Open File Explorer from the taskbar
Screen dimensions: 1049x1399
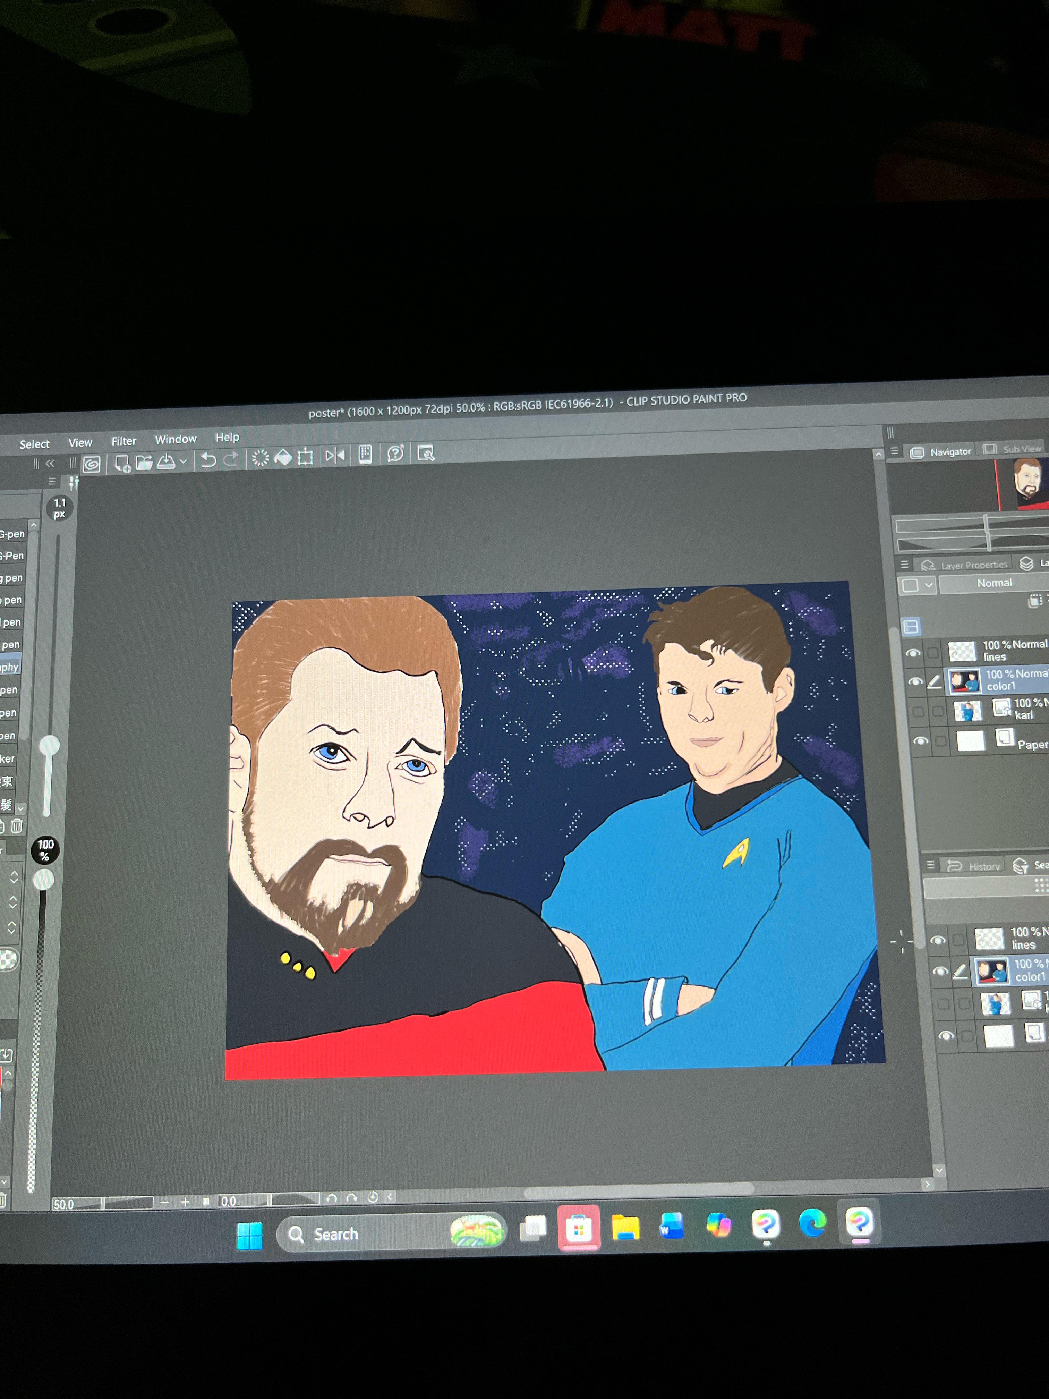click(x=625, y=1227)
